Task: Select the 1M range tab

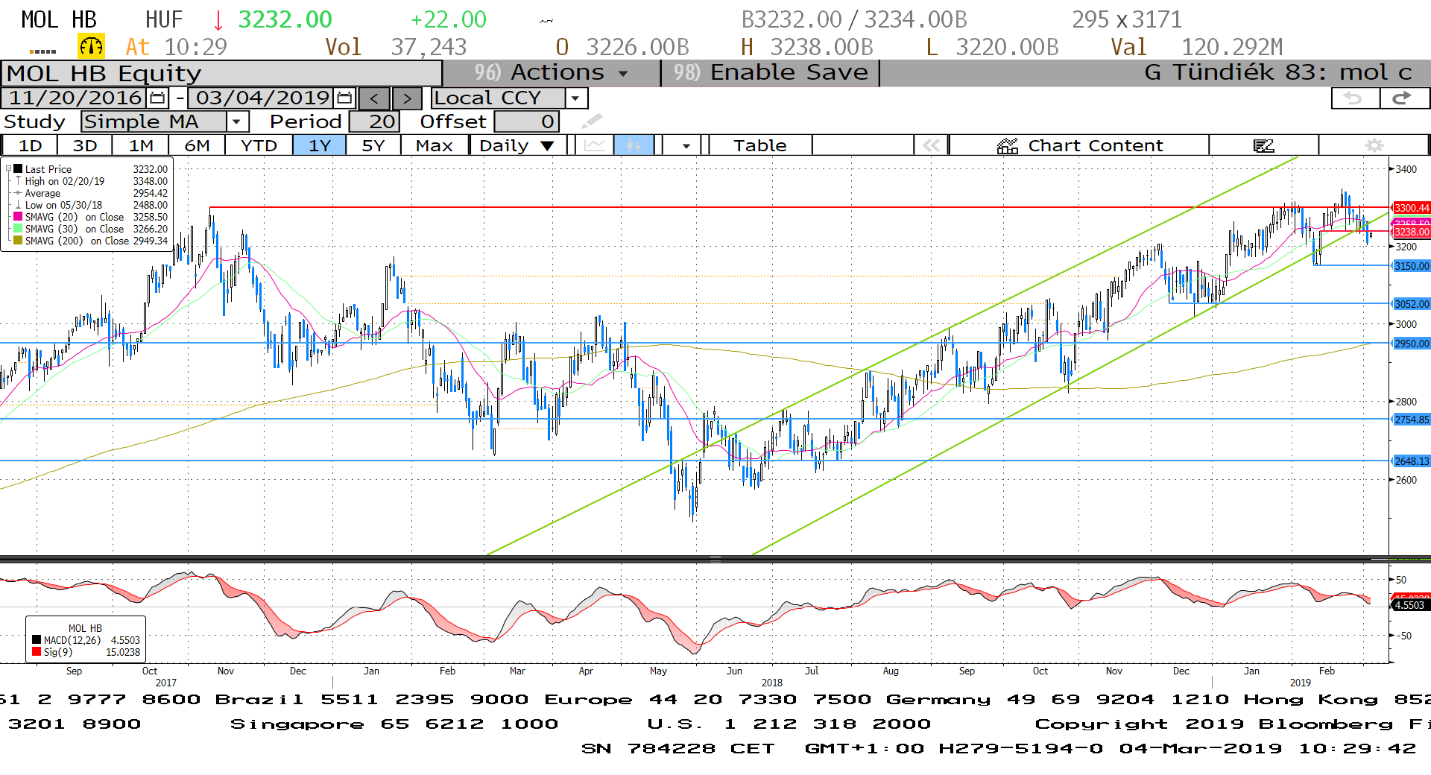Action: click(x=141, y=145)
